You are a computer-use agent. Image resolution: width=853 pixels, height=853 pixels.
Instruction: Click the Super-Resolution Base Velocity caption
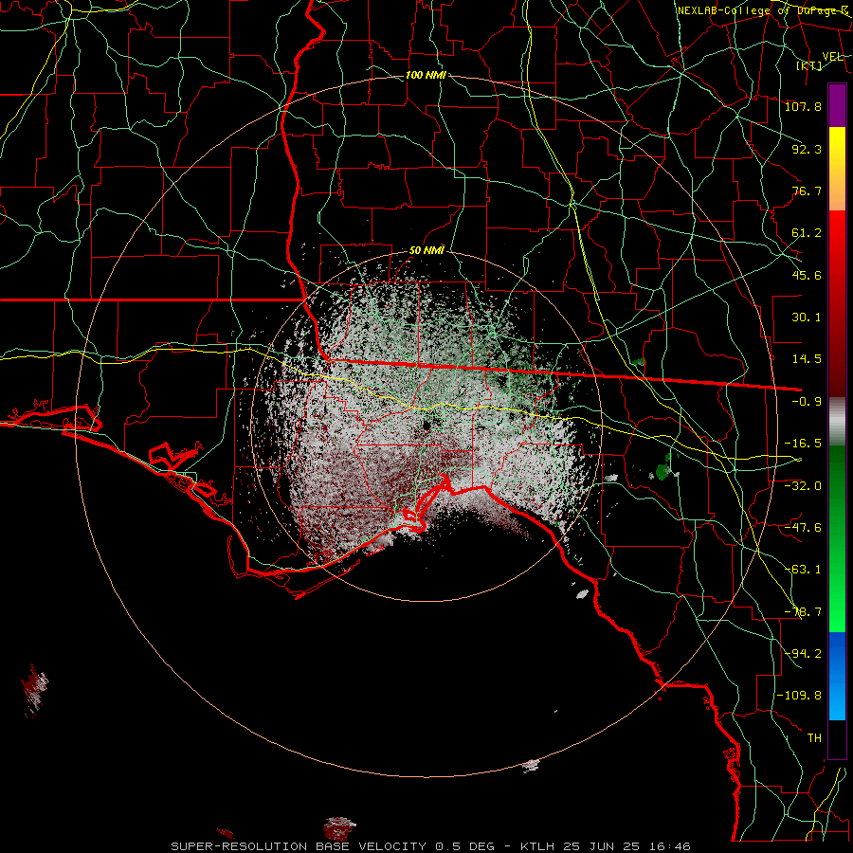(x=431, y=846)
